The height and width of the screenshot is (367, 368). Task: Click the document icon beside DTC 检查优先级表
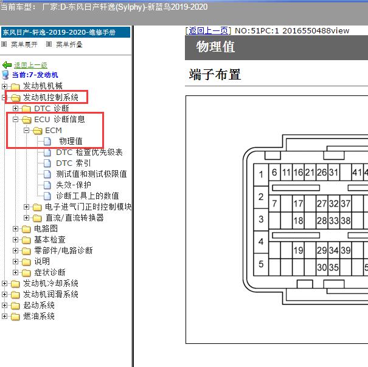47,153
